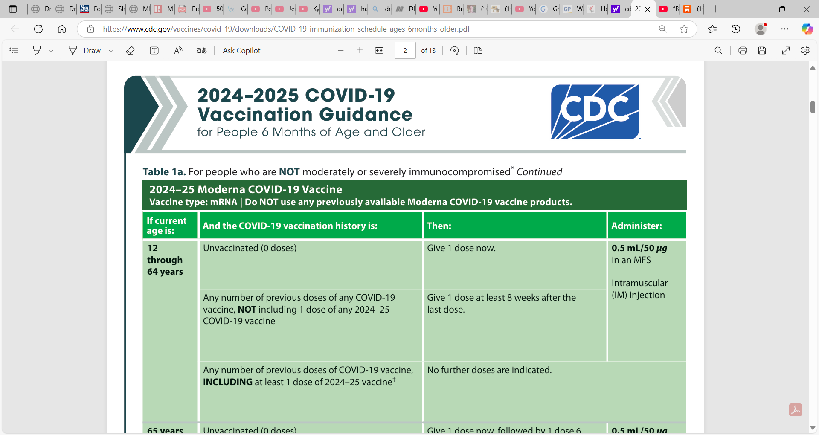
Task: Switch to the PDF 'Pr' tab
Action: [188, 9]
